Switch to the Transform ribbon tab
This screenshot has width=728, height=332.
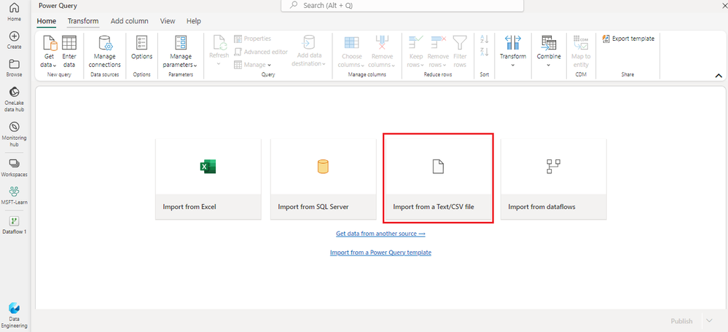[x=83, y=21]
